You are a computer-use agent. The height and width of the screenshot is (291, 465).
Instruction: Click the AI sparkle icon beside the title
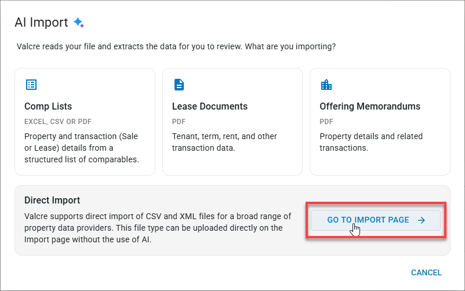click(x=79, y=23)
